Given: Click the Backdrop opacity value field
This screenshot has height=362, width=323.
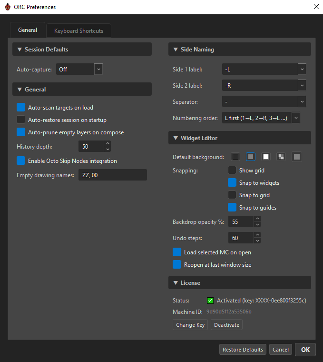Looking at the screenshot, I should pyautogui.click(x=241, y=221).
